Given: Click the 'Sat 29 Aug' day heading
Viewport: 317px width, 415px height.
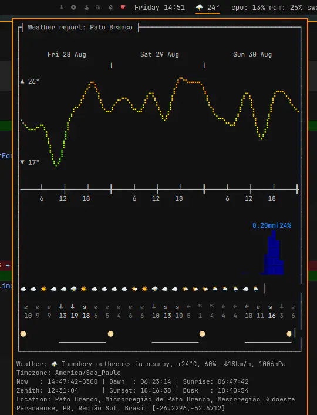Looking at the screenshot, I should [x=160, y=54].
